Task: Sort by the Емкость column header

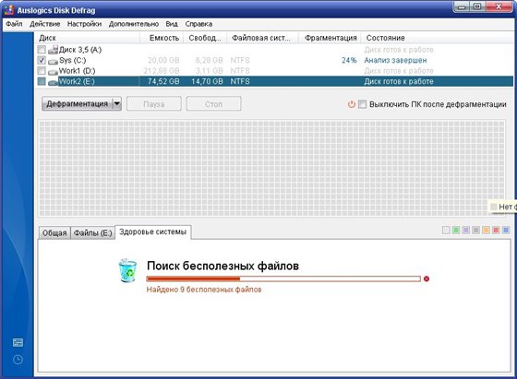Action: point(162,38)
